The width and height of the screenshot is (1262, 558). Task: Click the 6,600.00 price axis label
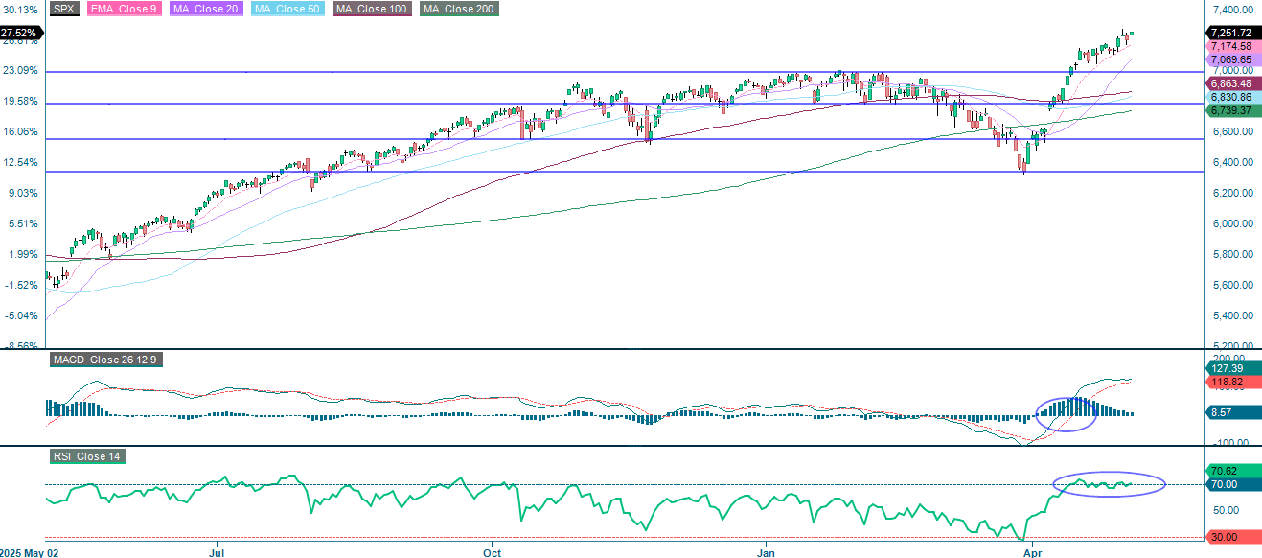coord(1233,132)
